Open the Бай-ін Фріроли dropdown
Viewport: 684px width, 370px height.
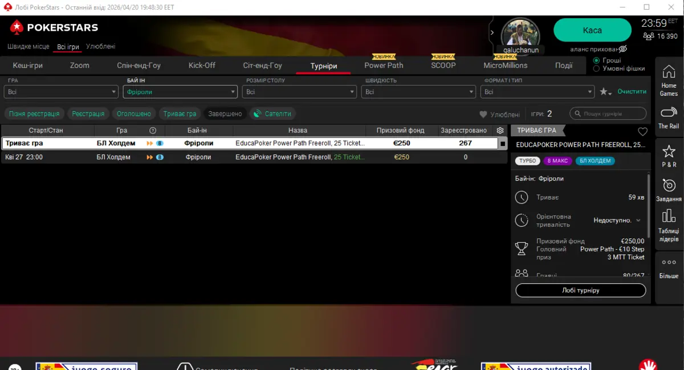coord(180,92)
